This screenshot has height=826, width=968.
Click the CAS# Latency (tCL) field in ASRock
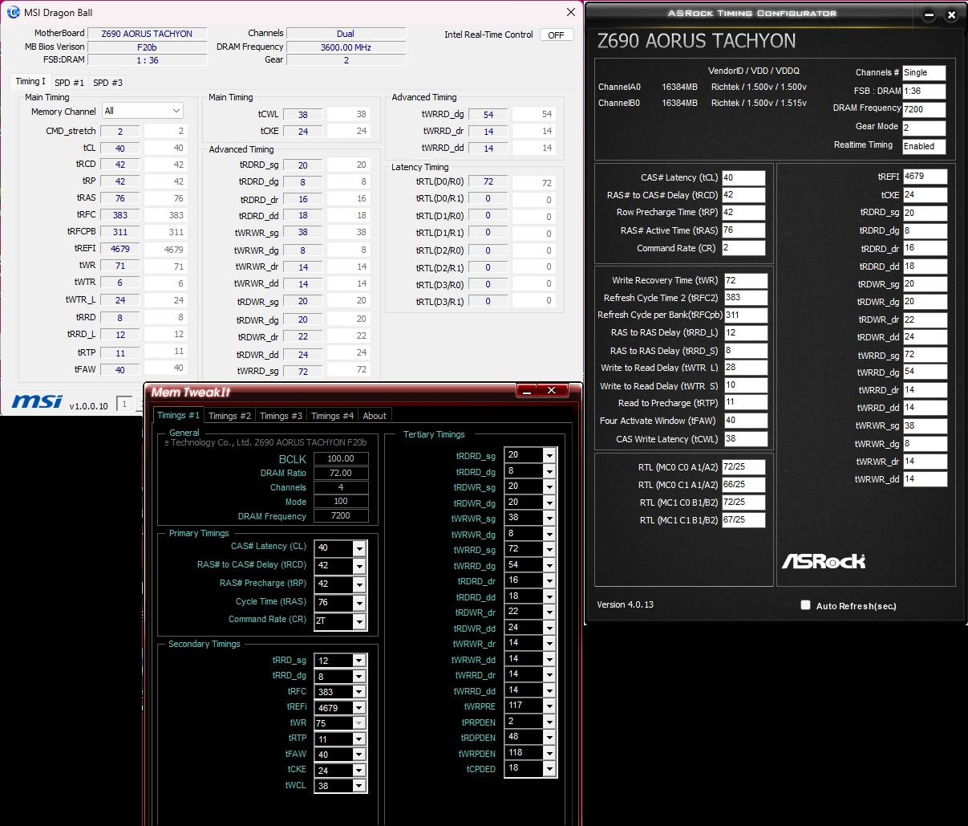click(743, 178)
